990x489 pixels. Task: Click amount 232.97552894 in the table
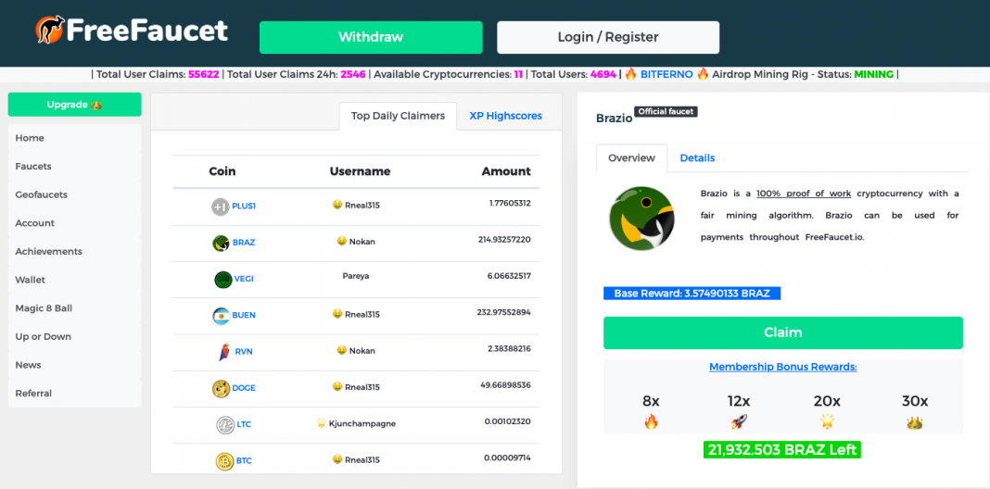coord(504,312)
